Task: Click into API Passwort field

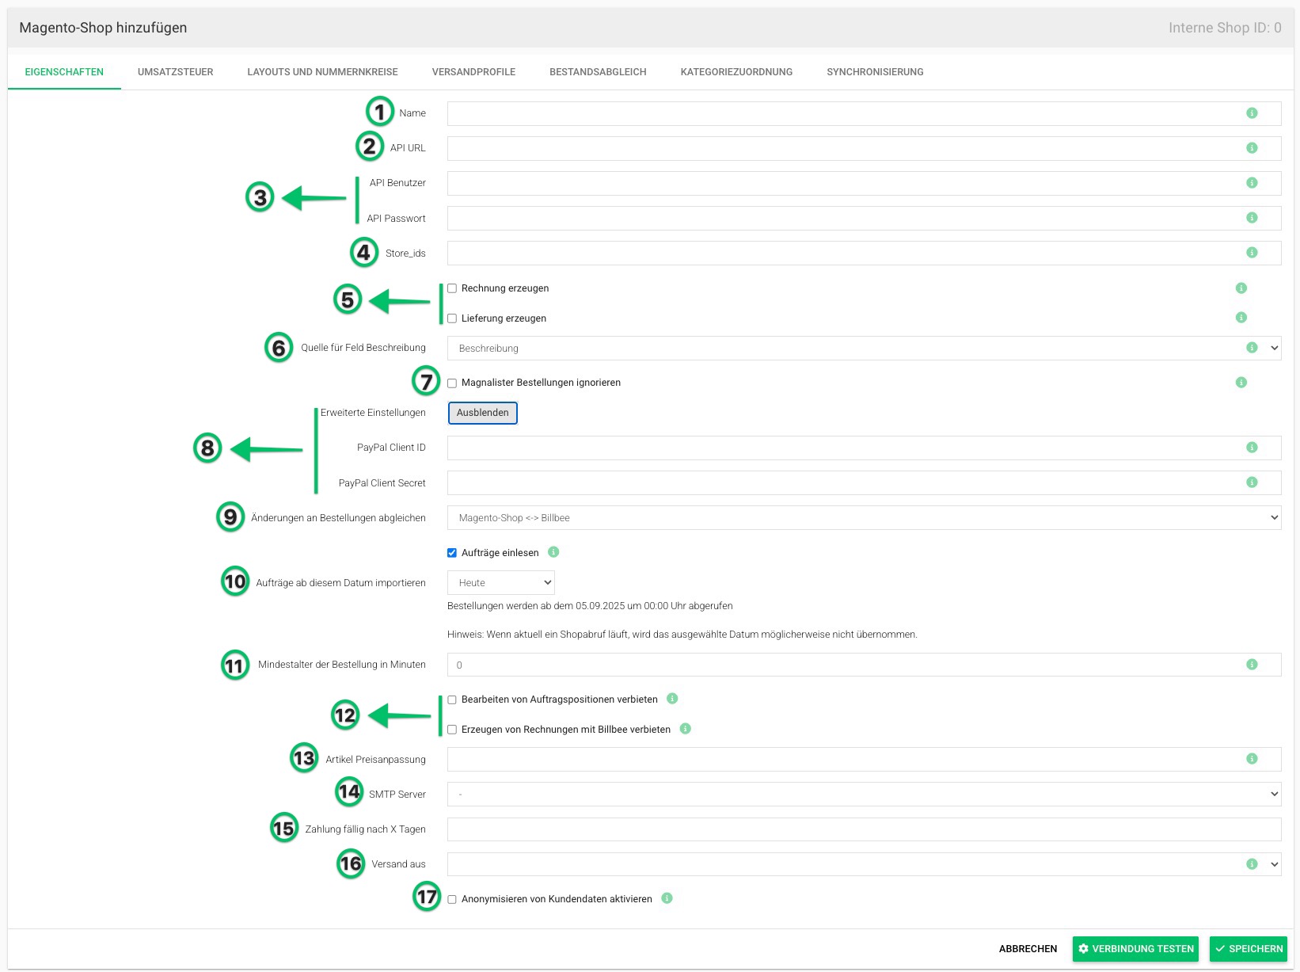Action: click(x=864, y=218)
